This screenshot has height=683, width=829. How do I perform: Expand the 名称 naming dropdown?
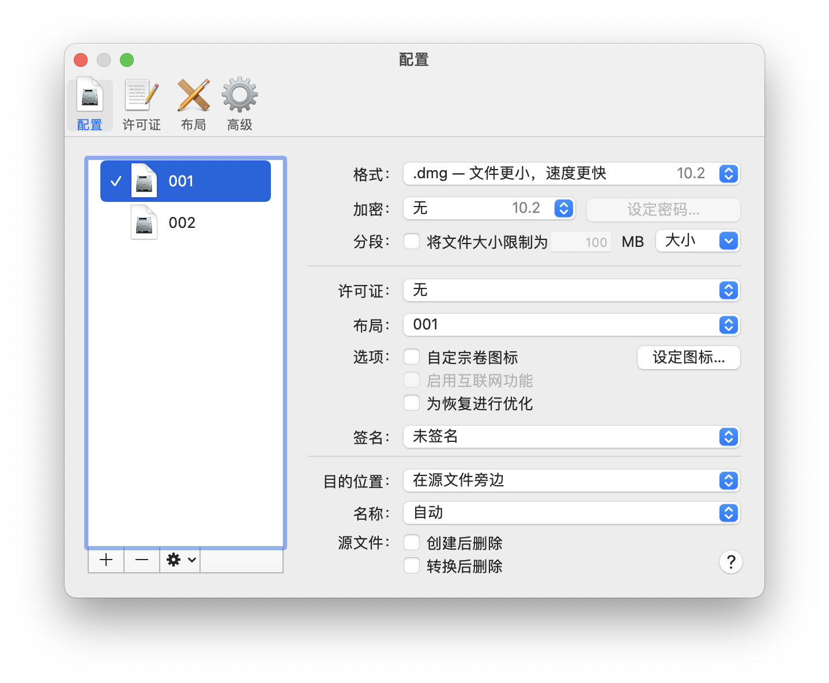(571, 513)
